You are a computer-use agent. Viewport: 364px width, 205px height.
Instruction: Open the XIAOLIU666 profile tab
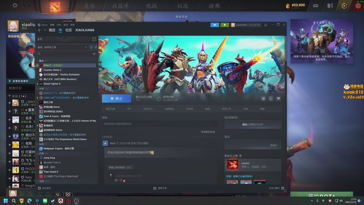click(85, 30)
